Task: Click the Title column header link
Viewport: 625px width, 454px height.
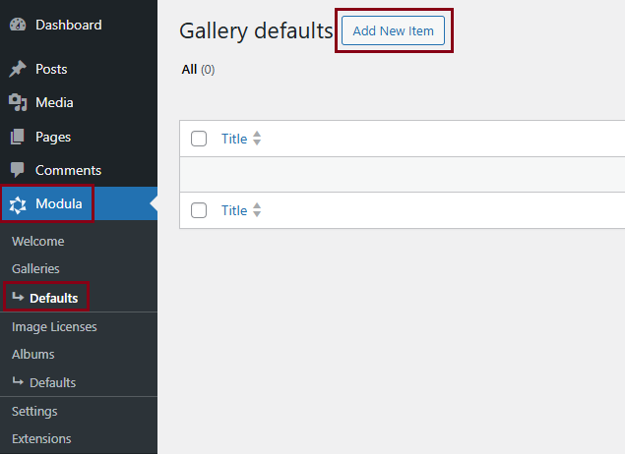Action: (234, 139)
